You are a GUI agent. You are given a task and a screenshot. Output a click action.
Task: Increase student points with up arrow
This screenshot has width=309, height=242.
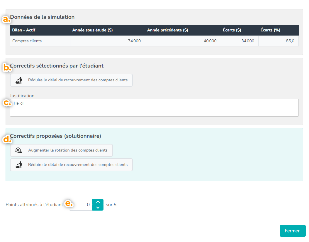point(98,202)
